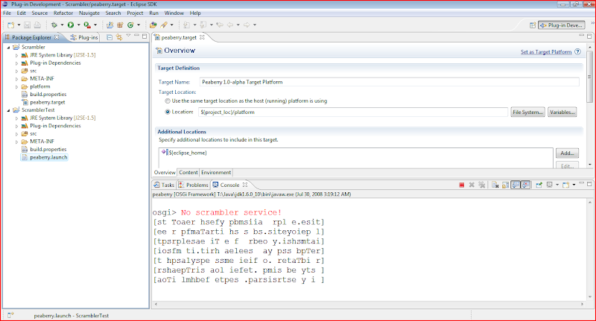
Task: Expand the platform folder under Scrambler
Action: [16, 87]
